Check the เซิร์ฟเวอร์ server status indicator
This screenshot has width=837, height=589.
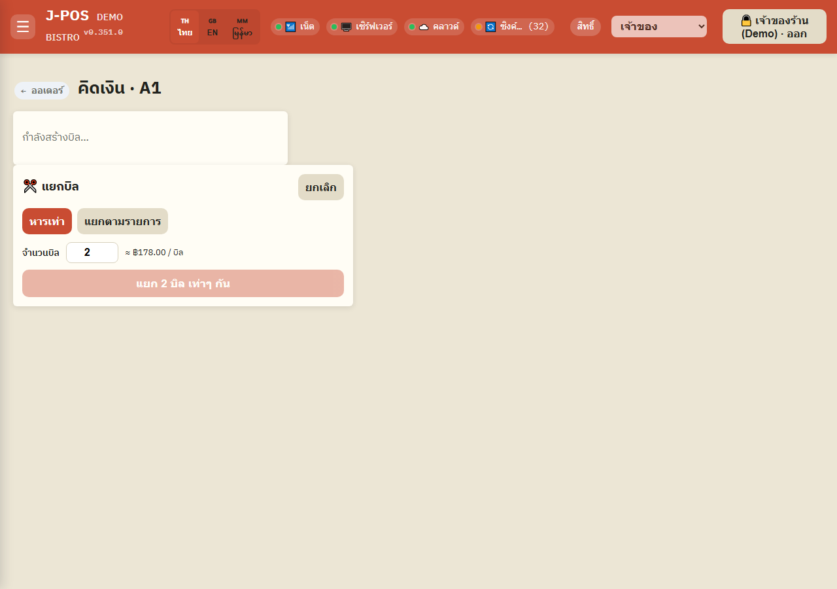[x=362, y=27]
